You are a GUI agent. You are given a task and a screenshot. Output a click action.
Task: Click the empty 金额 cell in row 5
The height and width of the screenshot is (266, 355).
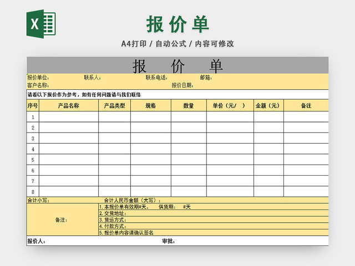pos(268,160)
